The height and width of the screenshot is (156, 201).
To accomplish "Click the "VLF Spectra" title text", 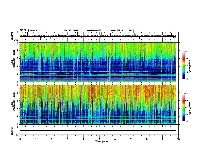I will tap(29, 31).
